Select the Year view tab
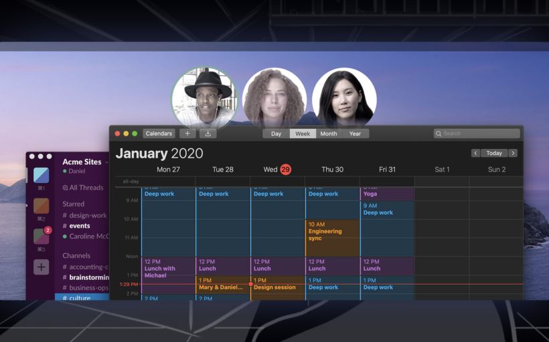The height and width of the screenshot is (342, 549). pos(355,134)
